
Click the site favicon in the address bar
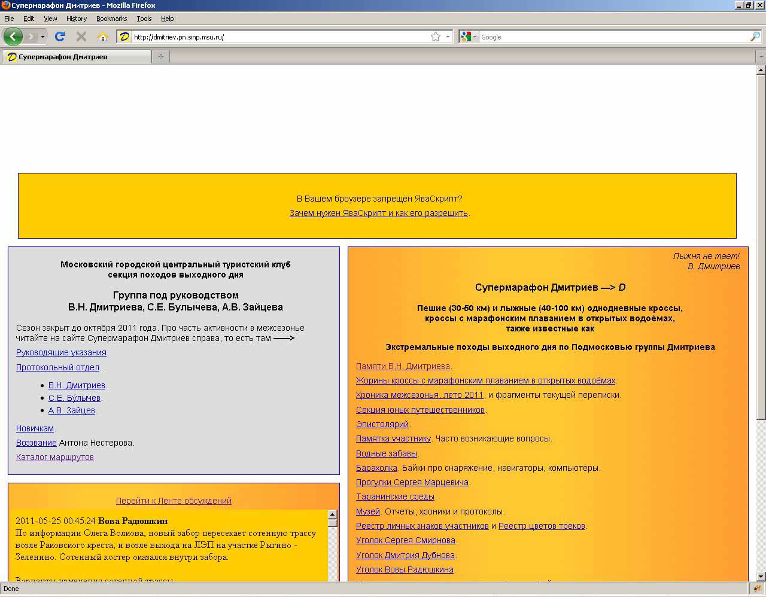tap(123, 36)
